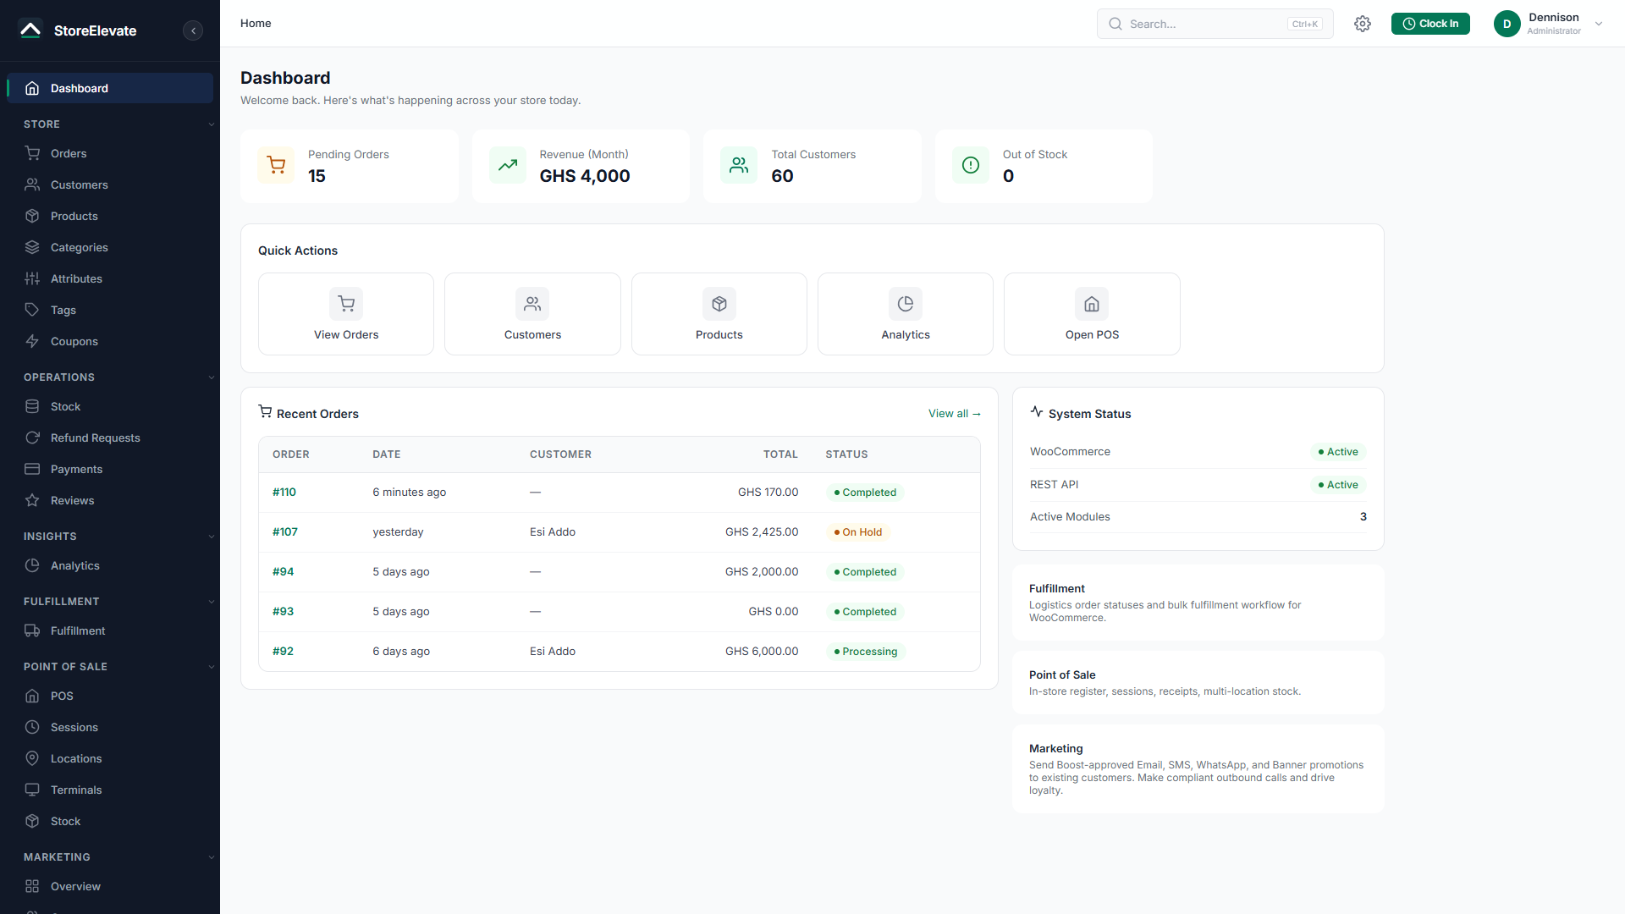Open the Customers quick action card
1625x914 pixels.
click(532, 314)
